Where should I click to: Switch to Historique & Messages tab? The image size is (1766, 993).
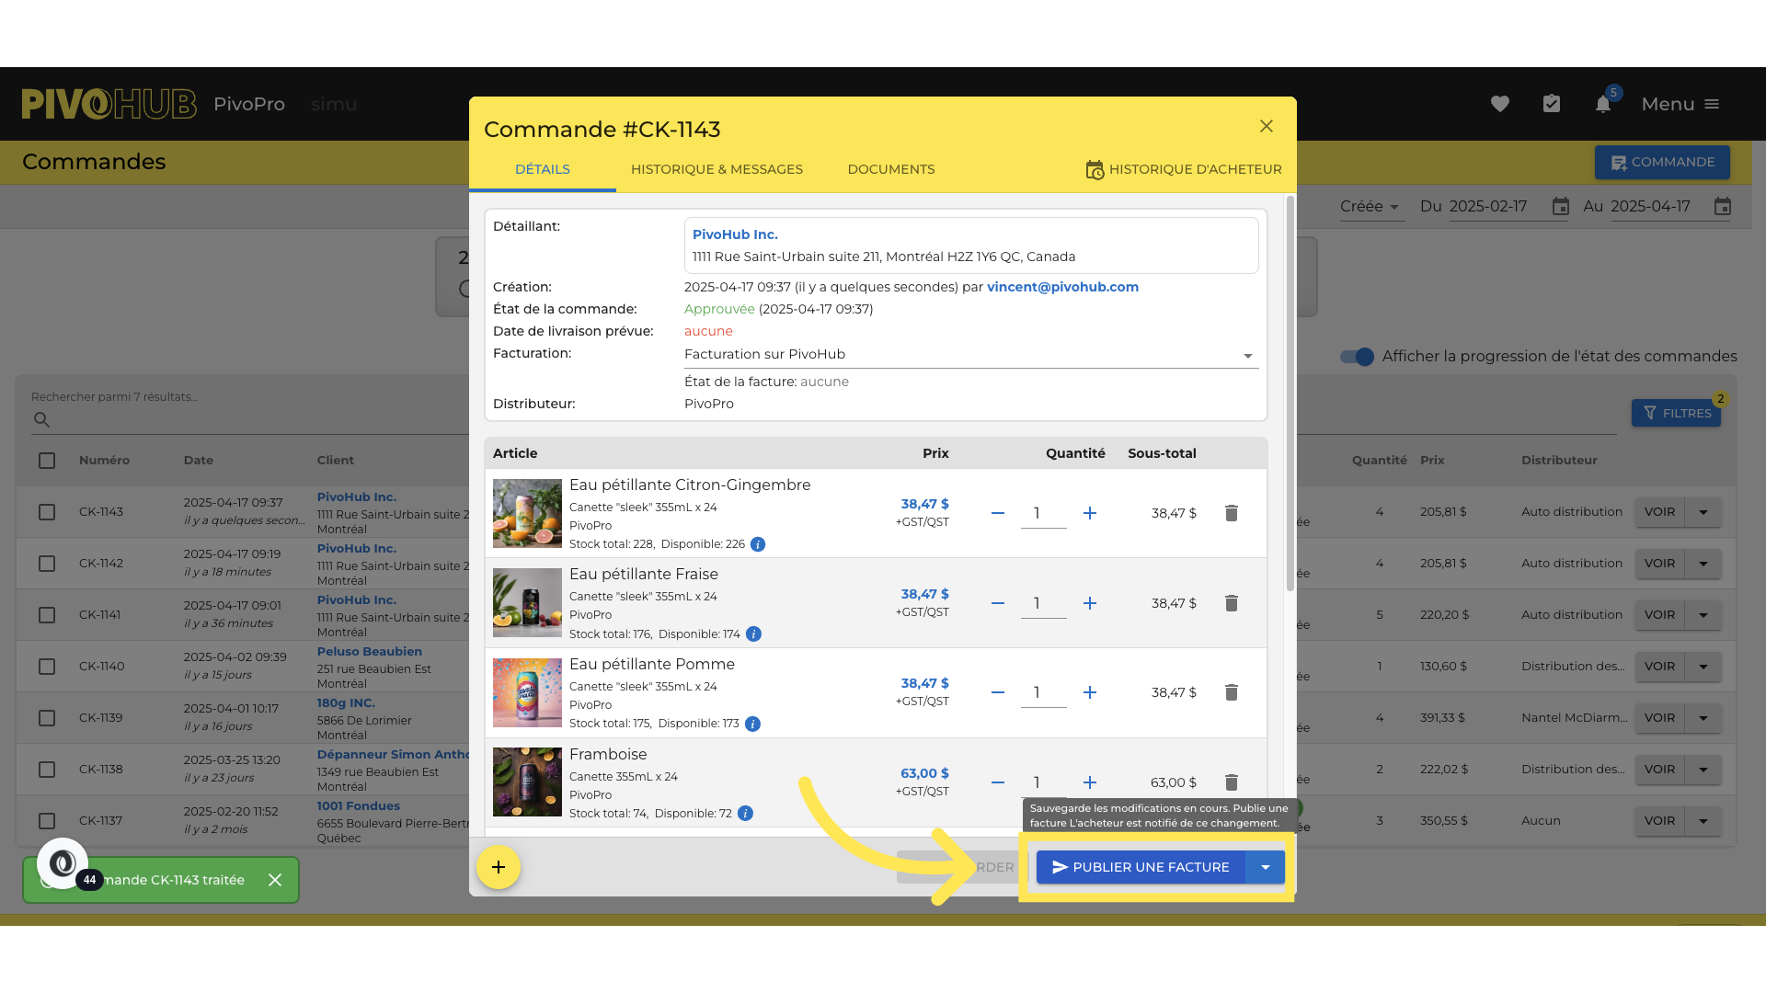click(717, 169)
